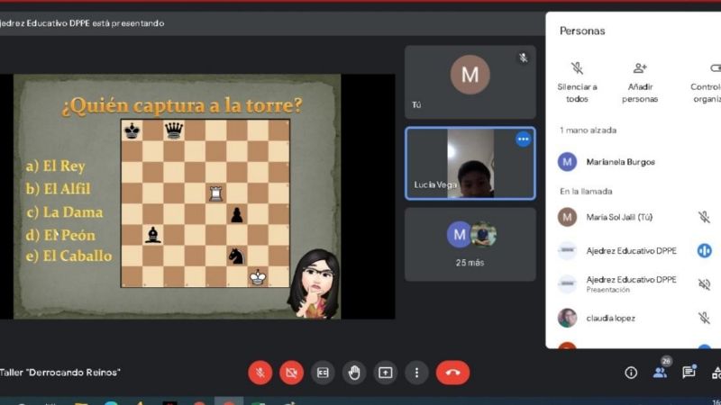721x405 pixels.
Task: Click muted audio icon of Presentación row
Action: click(x=704, y=284)
